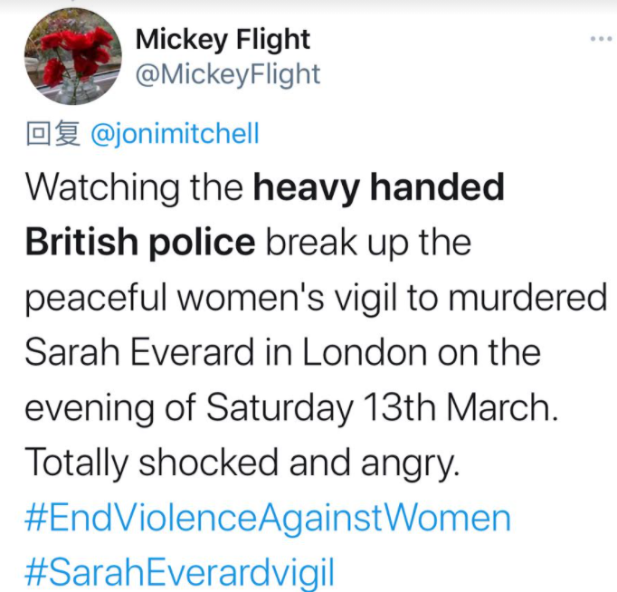Open the @jonimitchell mention link
The width and height of the screenshot is (617, 592).
pos(176,135)
